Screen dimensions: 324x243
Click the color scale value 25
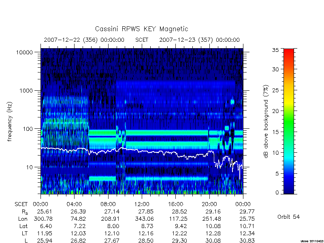coord(275,90)
